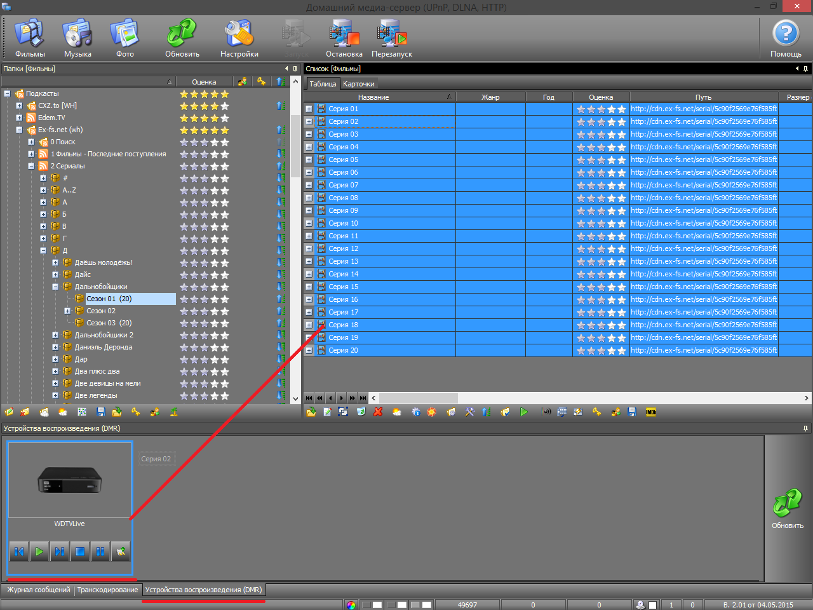Open the Журнал сообщений tab

point(39,590)
